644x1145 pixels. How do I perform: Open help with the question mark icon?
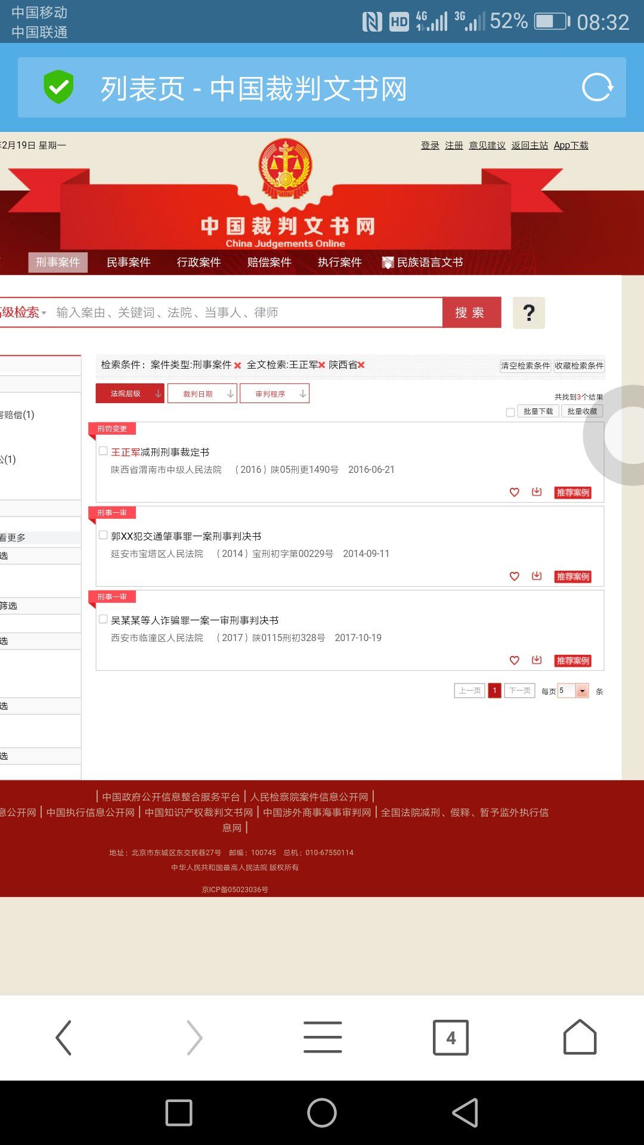529,312
